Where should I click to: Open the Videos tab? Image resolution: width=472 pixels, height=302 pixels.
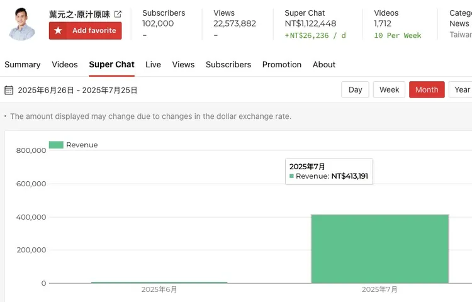[x=65, y=64]
